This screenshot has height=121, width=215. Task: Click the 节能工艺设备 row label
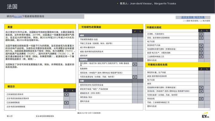click(96, 43)
